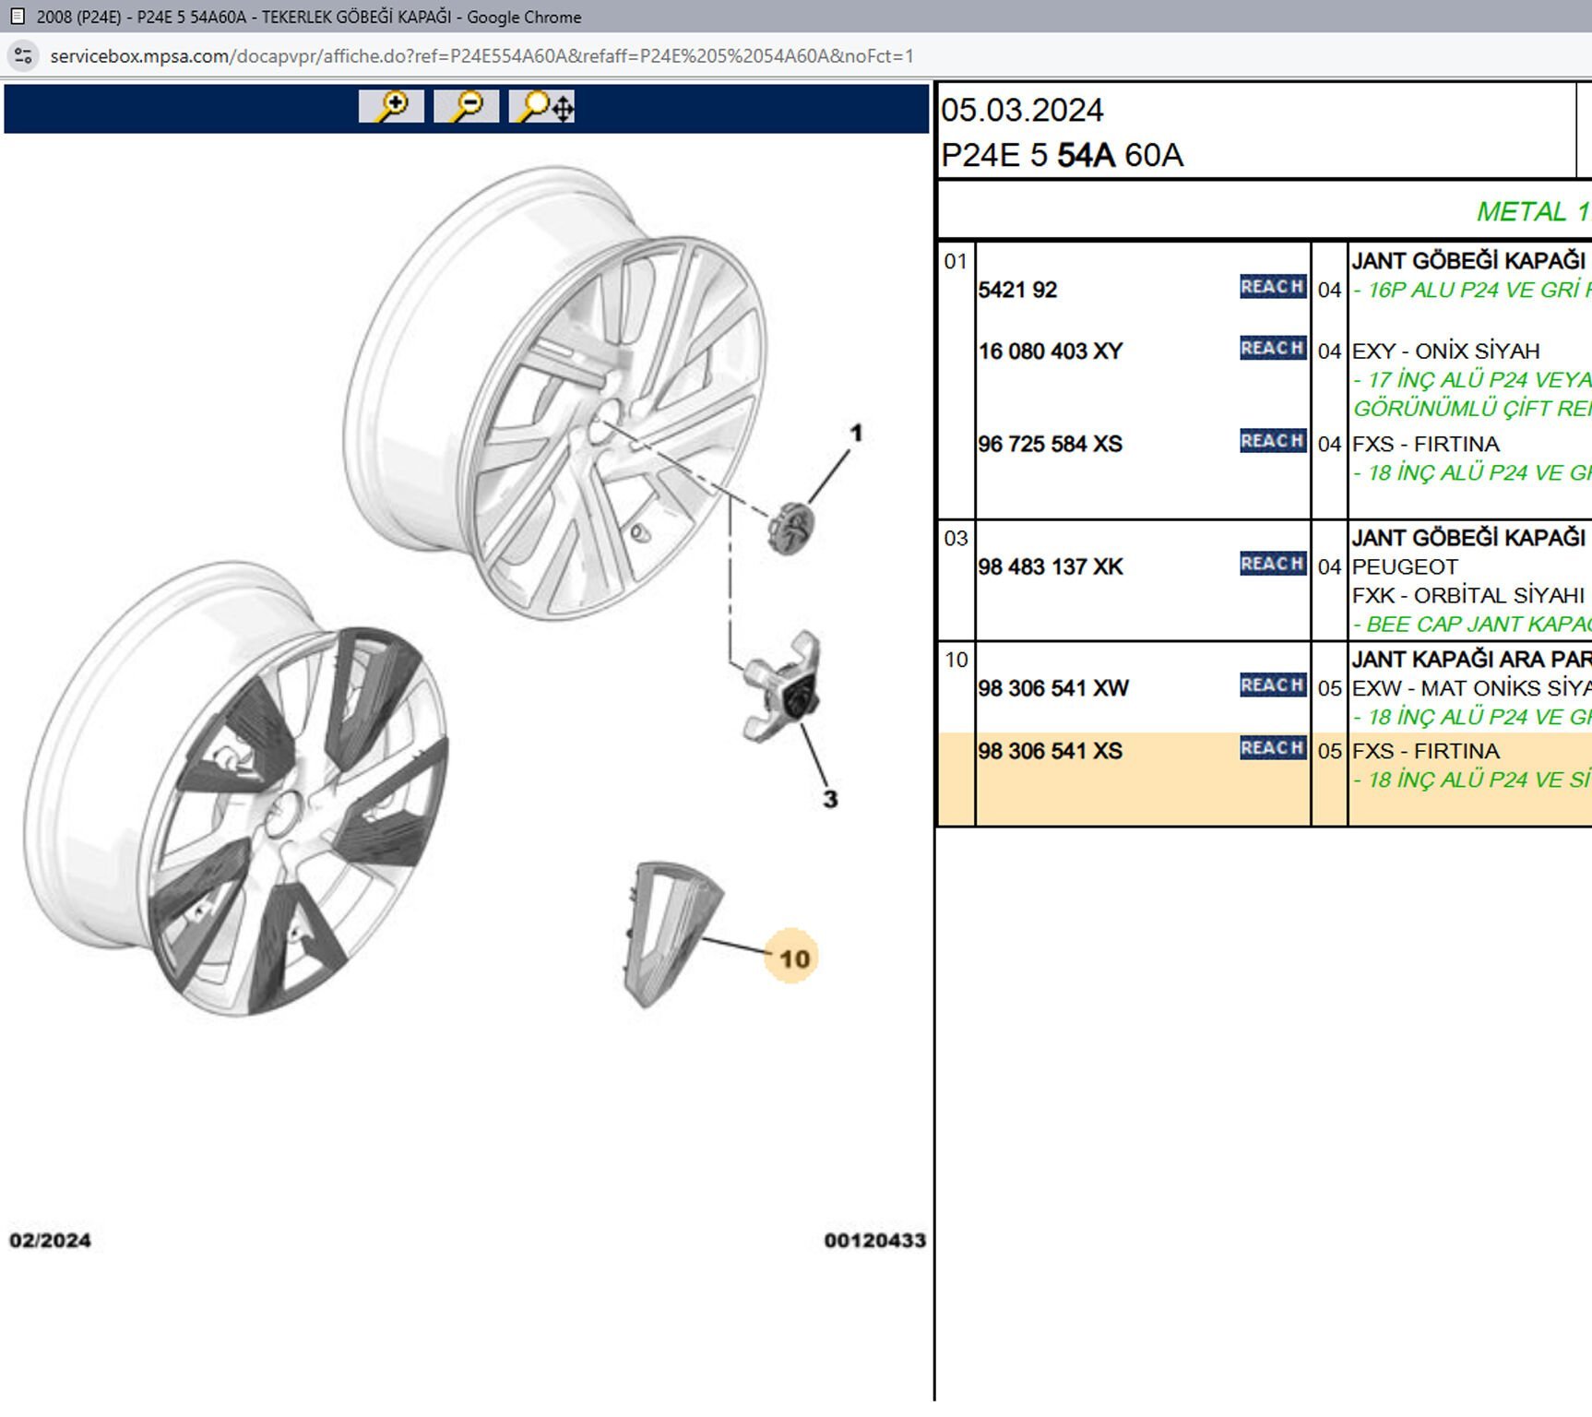Click the address bar URL field
This screenshot has width=1592, height=1417.
pos(481,56)
